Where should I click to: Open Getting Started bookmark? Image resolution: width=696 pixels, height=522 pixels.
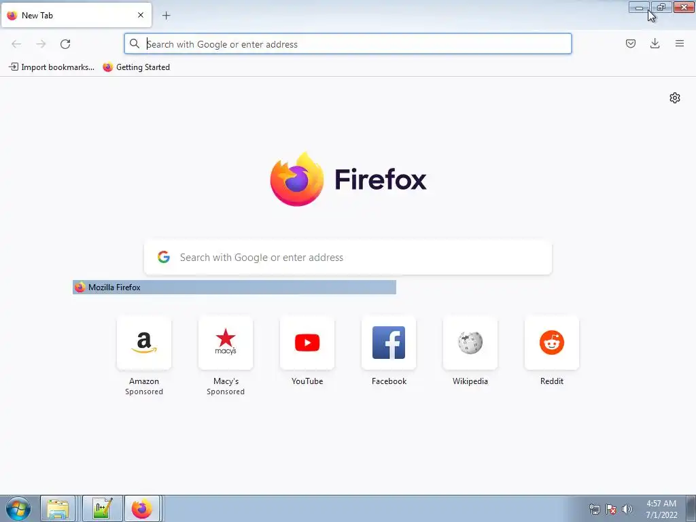coord(136,67)
